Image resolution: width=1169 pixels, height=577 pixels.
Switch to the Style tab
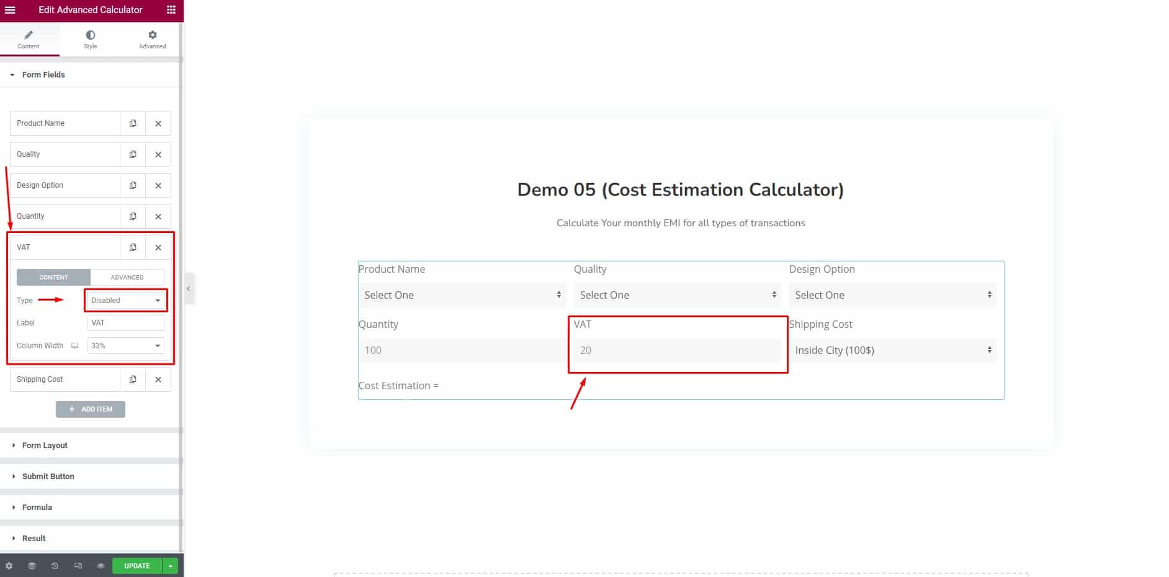[90, 39]
